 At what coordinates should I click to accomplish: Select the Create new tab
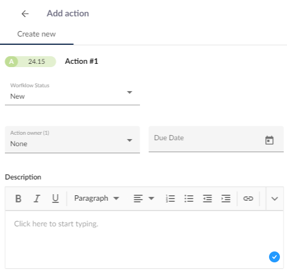pyautogui.click(x=36, y=34)
